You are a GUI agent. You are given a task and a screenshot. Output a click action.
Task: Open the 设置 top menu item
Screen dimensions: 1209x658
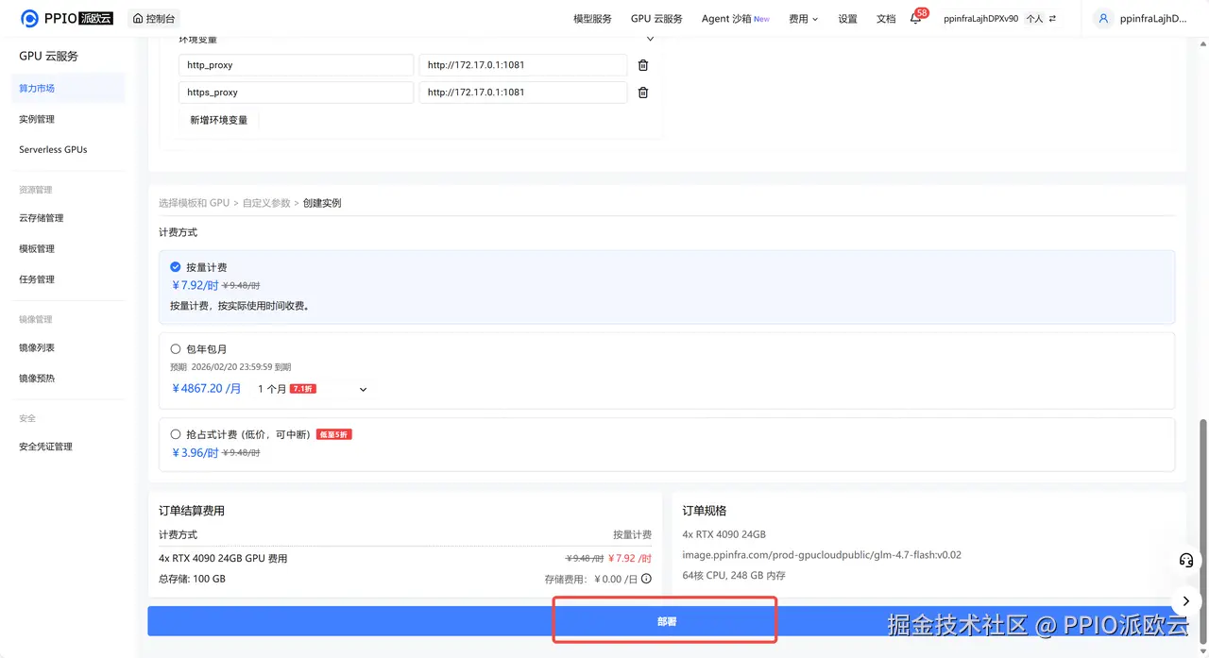847,19
